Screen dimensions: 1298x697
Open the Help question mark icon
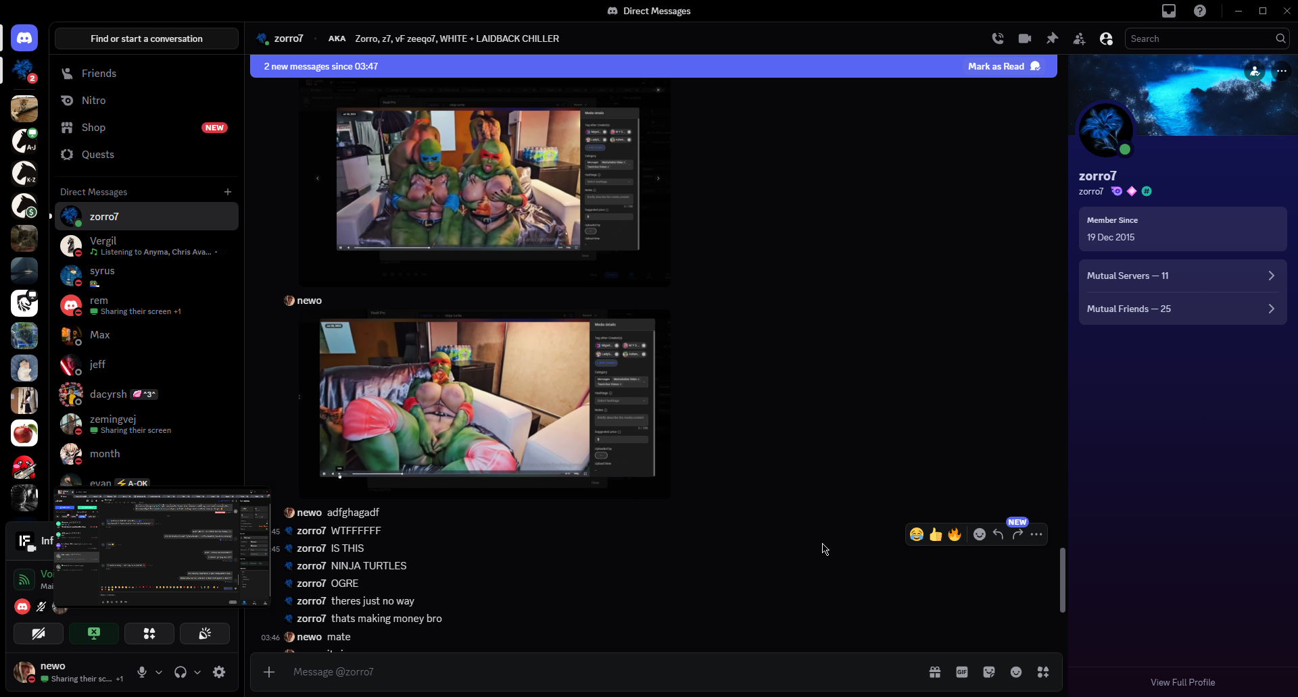pos(1200,11)
